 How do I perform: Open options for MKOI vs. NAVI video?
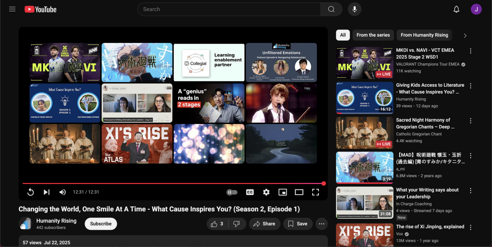click(470, 51)
